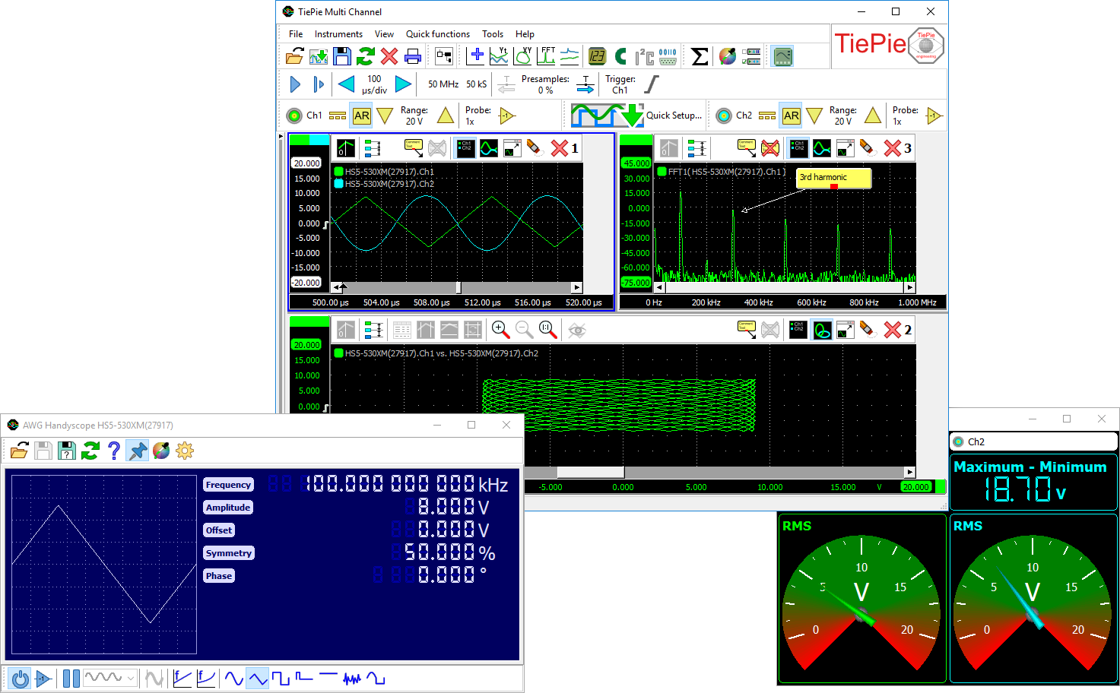Click the Frequency button in AWG window
1120x693 pixels.
click(228, 485)
